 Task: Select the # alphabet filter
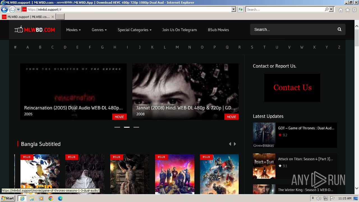point(15,47)
